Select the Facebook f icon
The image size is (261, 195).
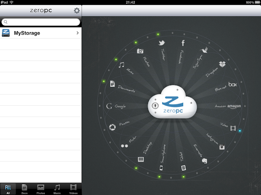183,43
